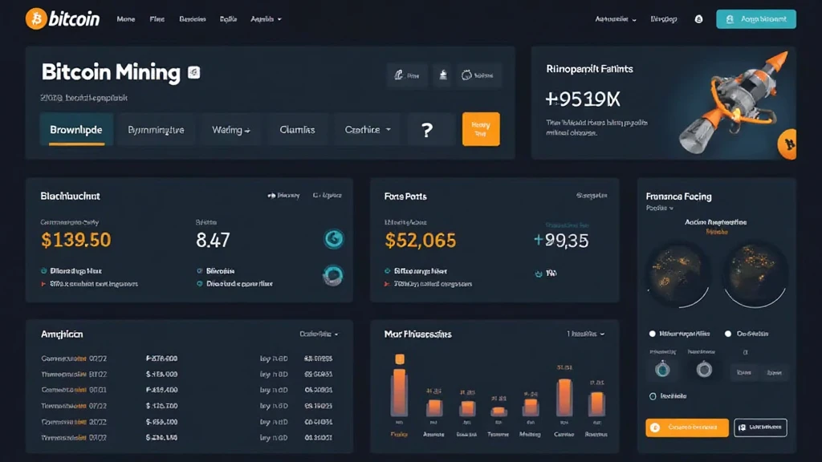This screenshot has height=462, width=822.
Task: Click the white-outlined button in the Fronance panel
Action: pyautogui.click(x=760, y=428)
